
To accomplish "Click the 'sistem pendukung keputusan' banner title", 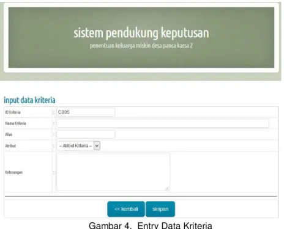I will (141, 33).
